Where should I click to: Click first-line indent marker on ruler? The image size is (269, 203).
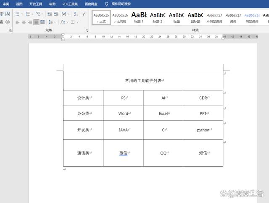[x=63, y=35]
